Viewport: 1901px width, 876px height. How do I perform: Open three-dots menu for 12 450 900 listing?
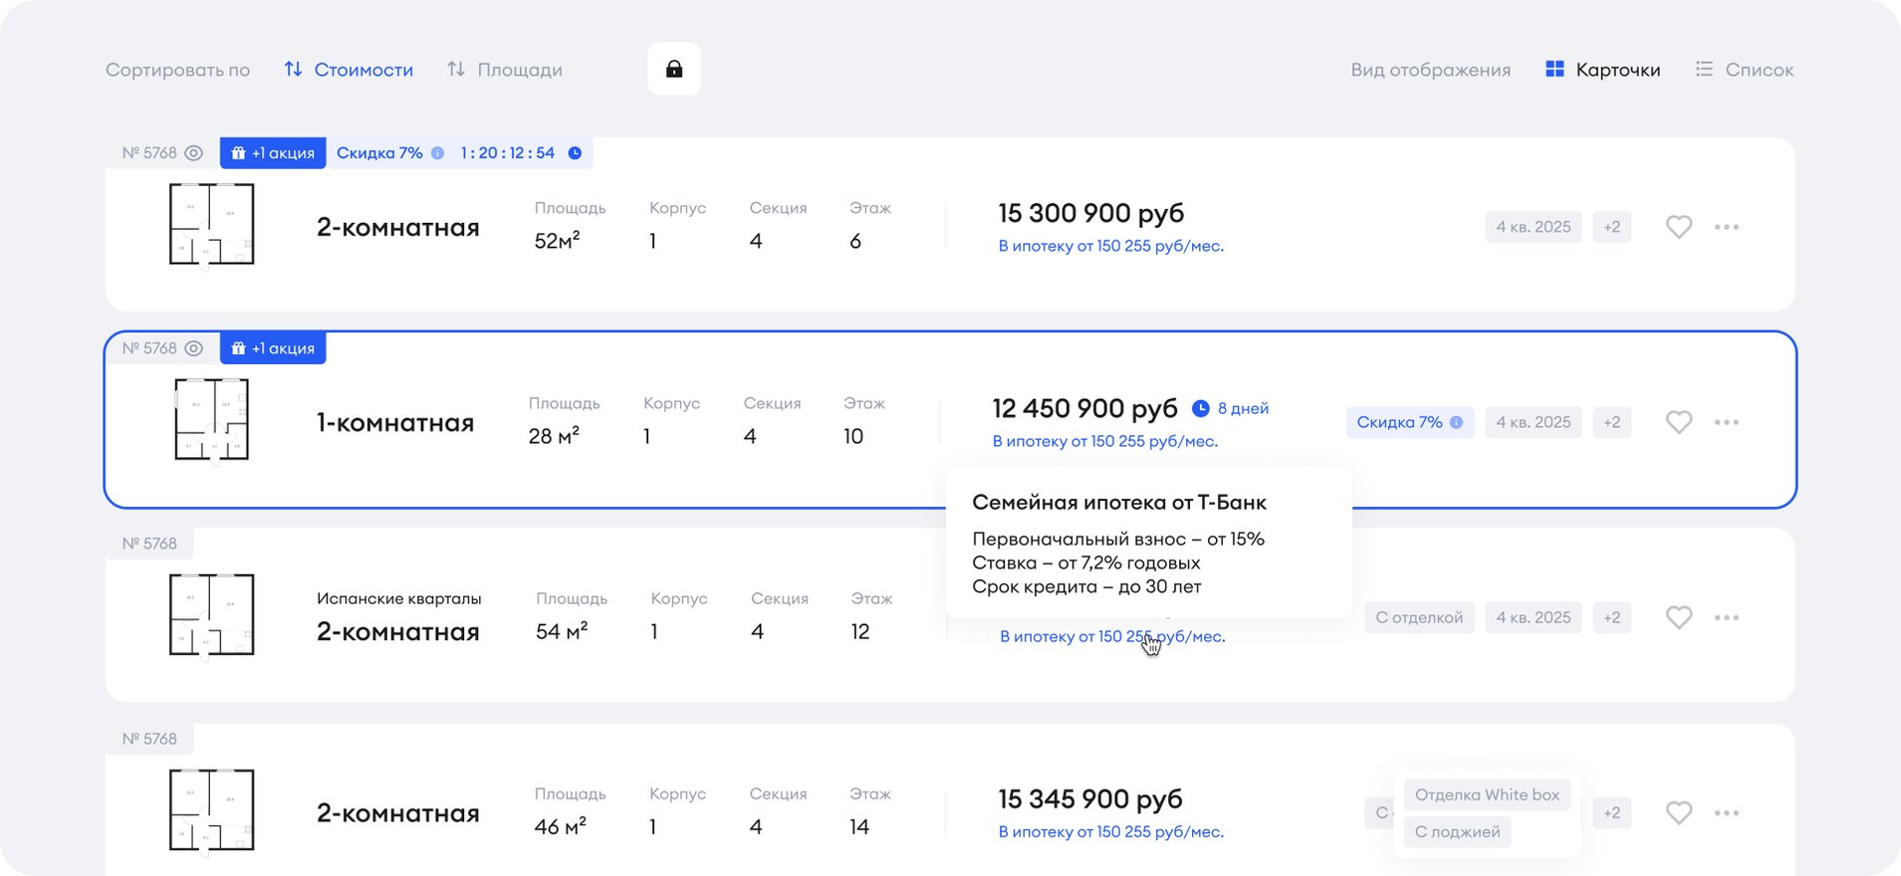pos(1727,422)
